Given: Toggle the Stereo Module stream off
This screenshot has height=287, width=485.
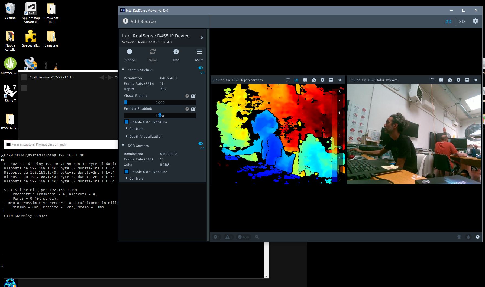Looking at the screenshot, I should pos(201,68).
